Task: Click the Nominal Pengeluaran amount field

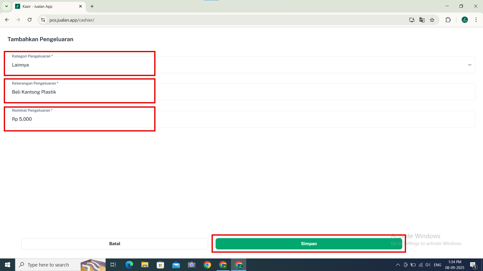Action: (241, 119)
